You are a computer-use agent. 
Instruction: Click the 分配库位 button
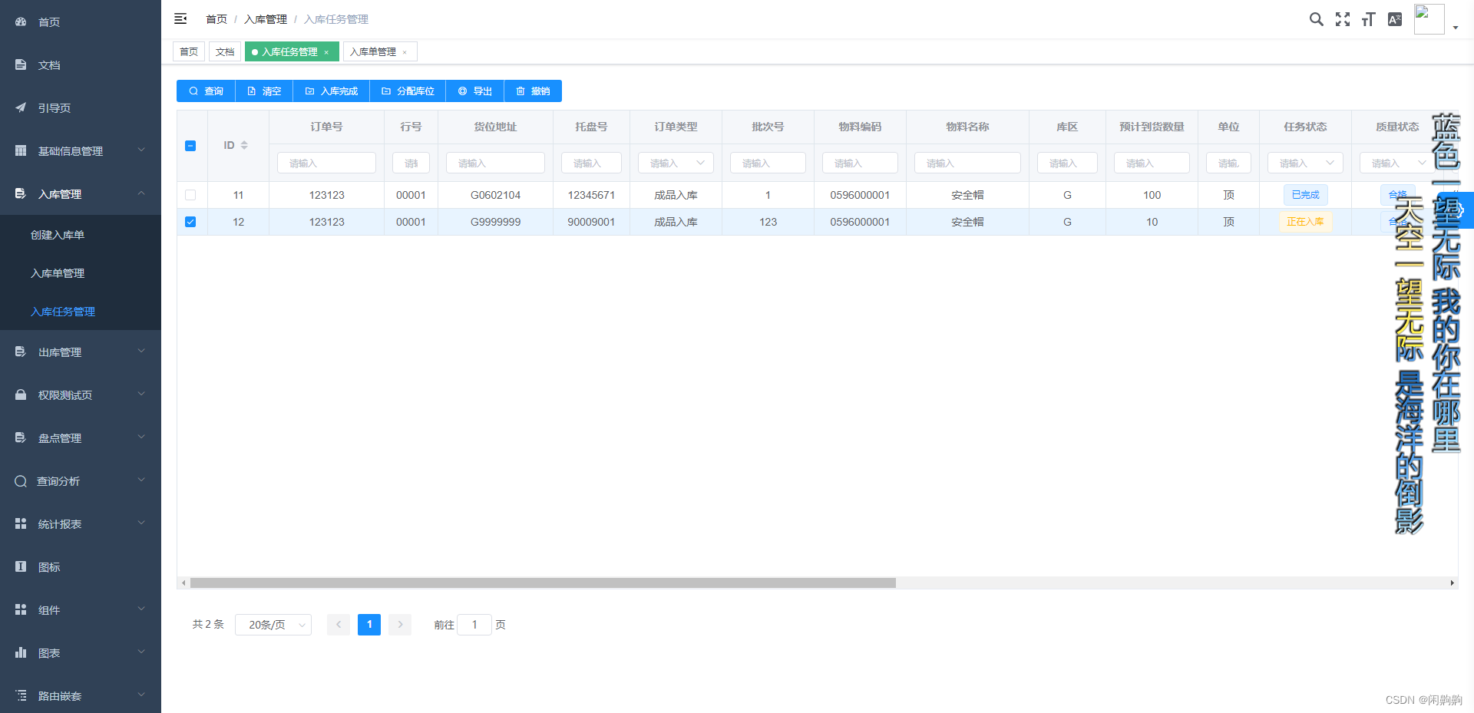pos(408,91)
